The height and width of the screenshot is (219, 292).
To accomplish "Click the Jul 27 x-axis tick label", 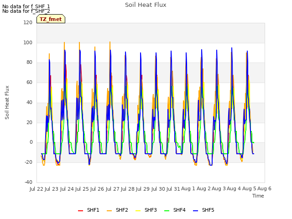I will (x=113, y=189).
